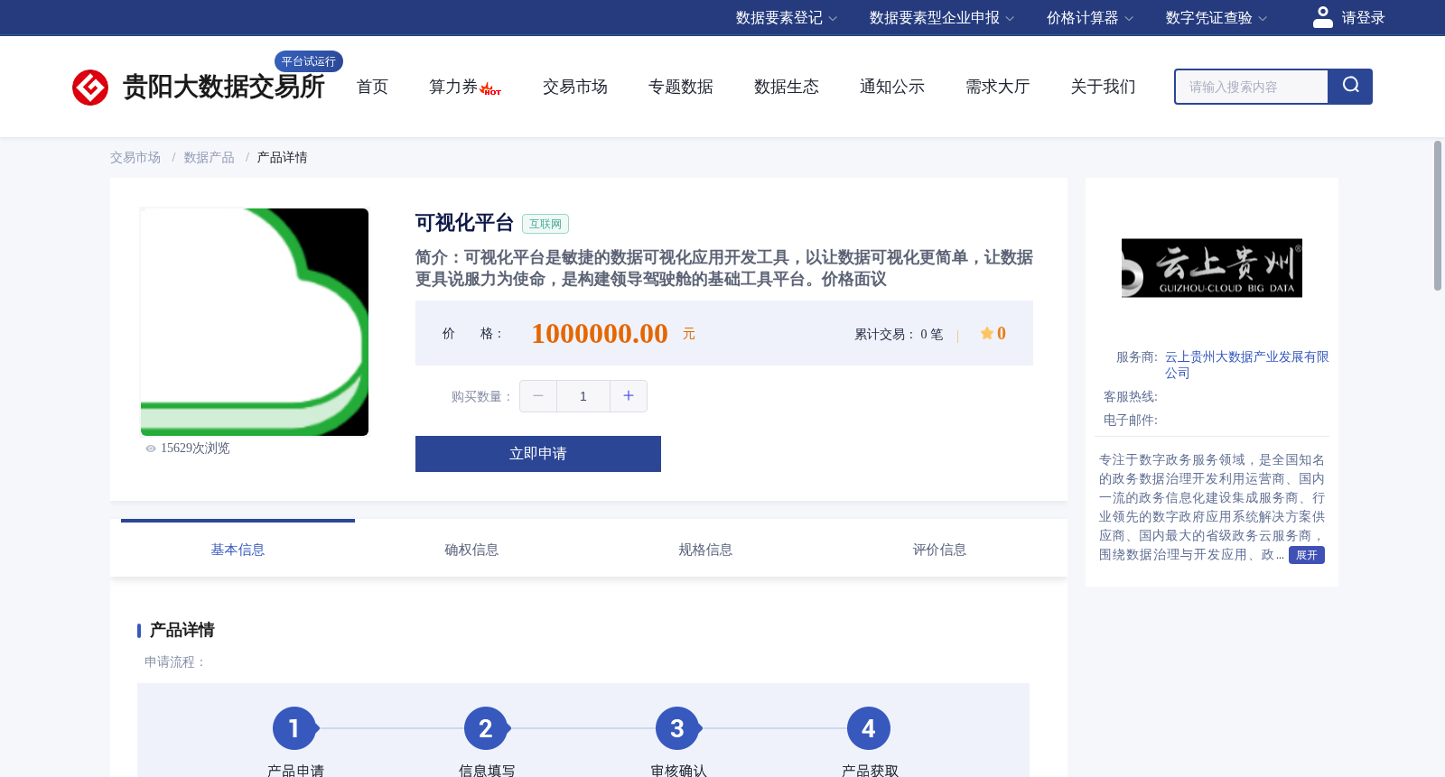Click the HOT badge beside 算力券
Image resolution: width=1445 pixels, height=777 pixels.
tap(490, 88)
